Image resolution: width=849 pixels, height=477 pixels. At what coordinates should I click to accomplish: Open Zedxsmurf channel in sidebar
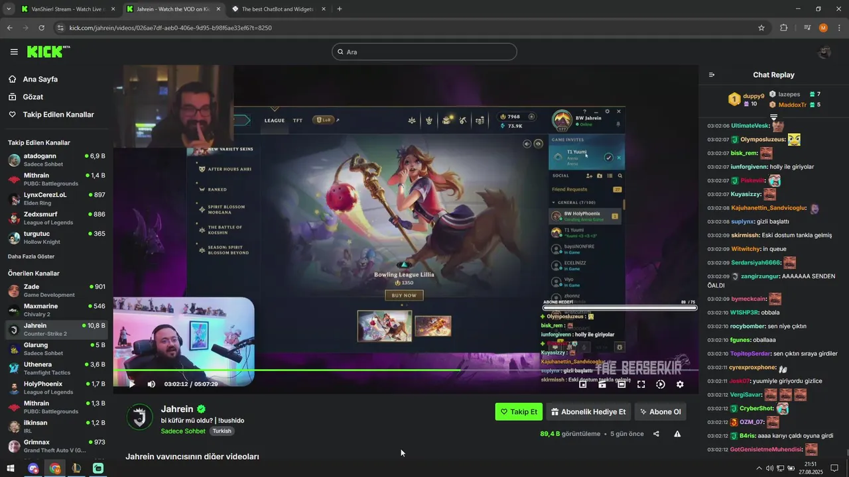(56, 218)
